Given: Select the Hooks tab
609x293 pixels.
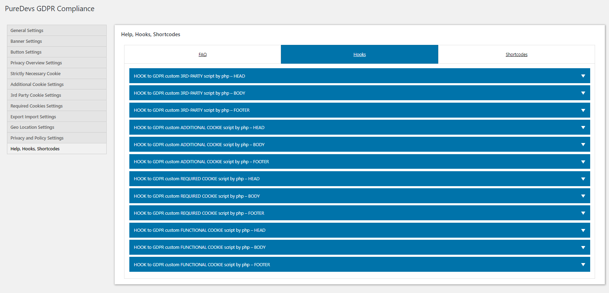Looking at the screenshot, I should pos(359,55).
